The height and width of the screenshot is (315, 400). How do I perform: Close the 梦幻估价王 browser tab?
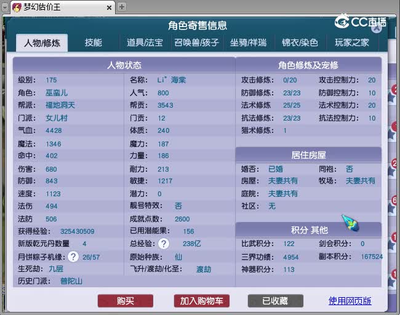(109, 7)
